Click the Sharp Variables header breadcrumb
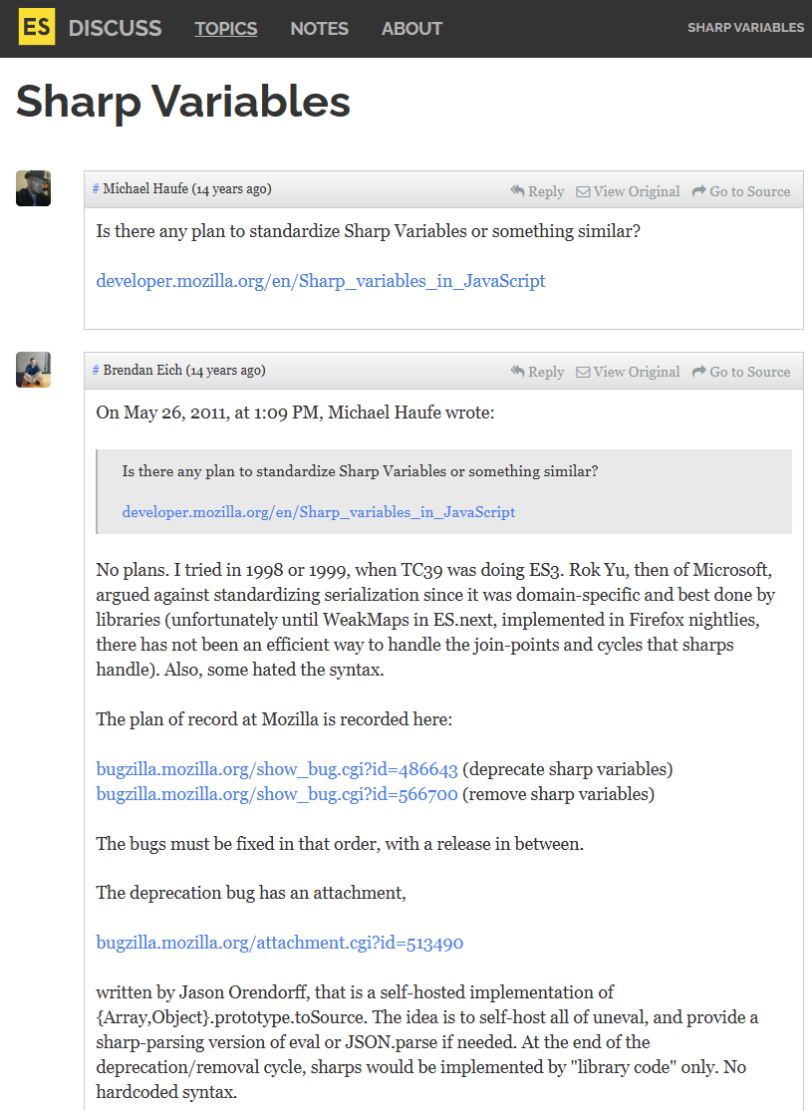 tap(745, 28)
